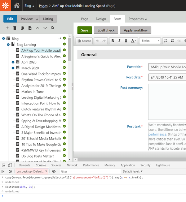Expand the March 2020 node
The height and width of the screenshot is (202, 186).
pos(13,68)
